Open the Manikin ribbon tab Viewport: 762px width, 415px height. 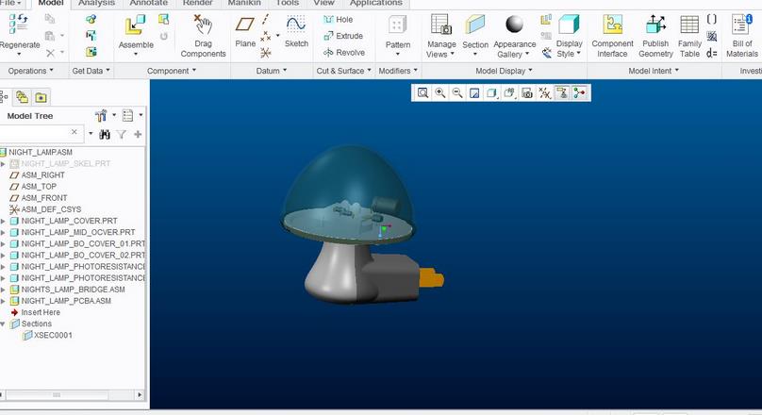coord(244,4)
